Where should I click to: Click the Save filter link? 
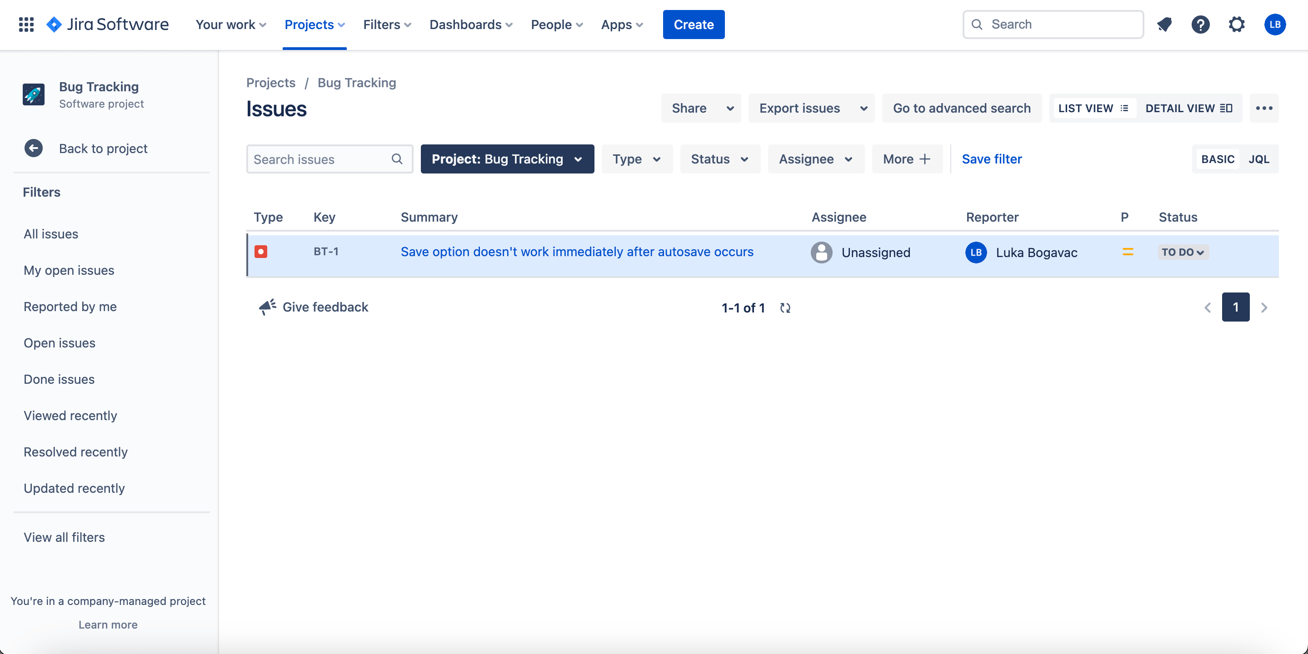point(991,159)
